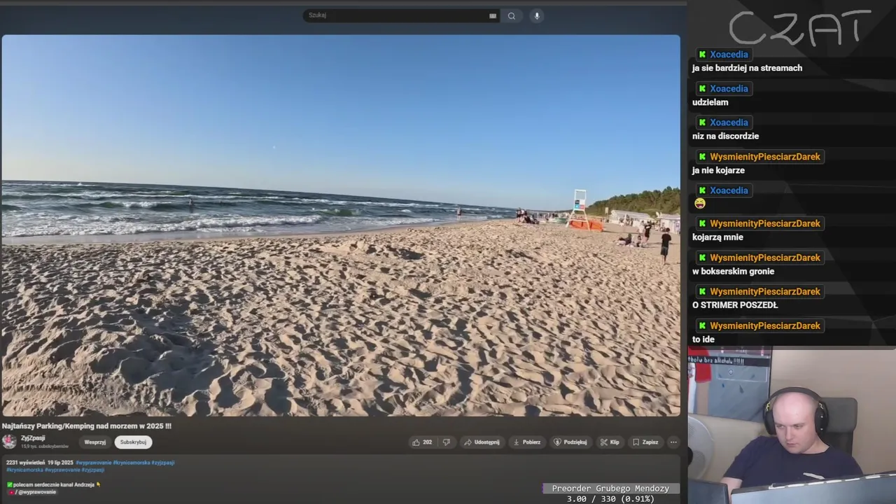Click the magnifier search button

pos(512,16)
